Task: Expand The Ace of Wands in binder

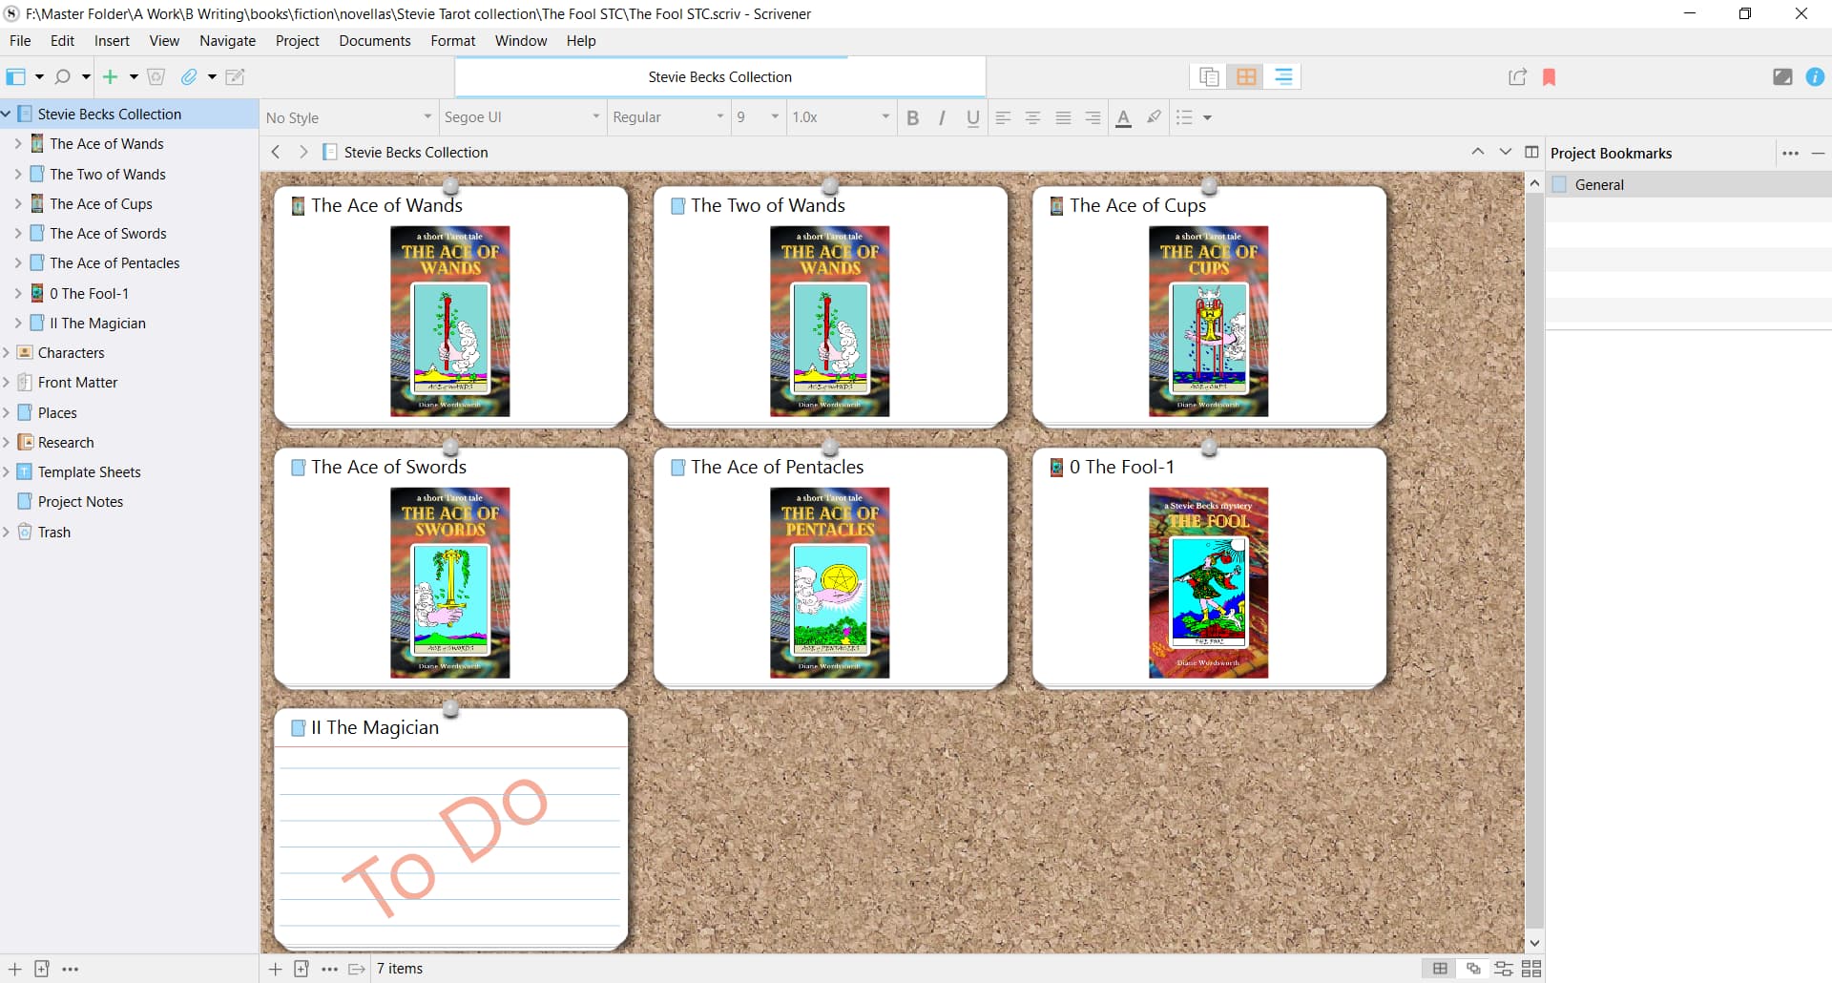Action: click(x=18, y=143)
